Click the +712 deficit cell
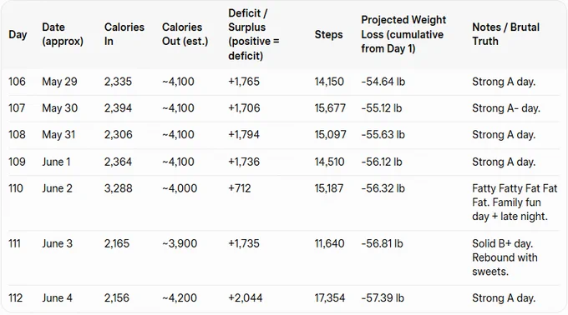 (240, 188)
